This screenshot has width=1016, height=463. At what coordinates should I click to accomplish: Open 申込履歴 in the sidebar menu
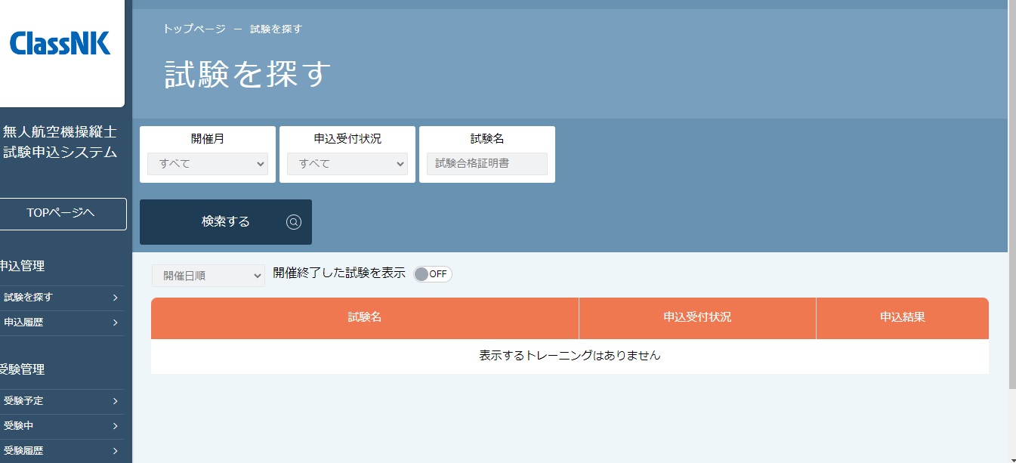coord(24,323)
